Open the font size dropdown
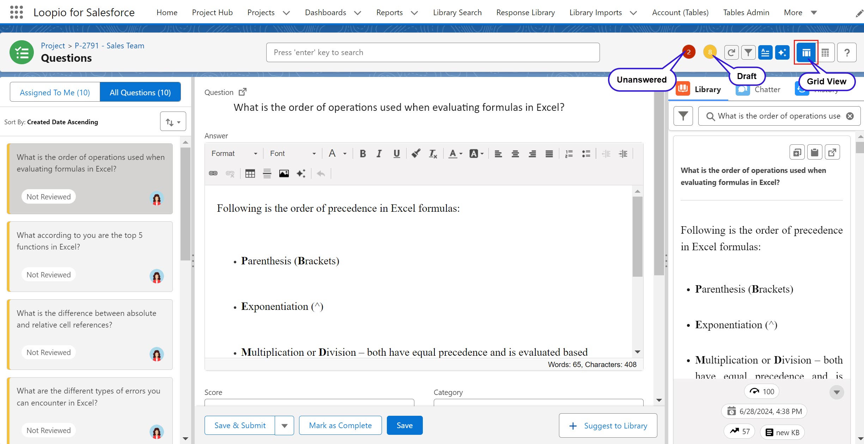This screenshot has width=864, height=444. click(337, 154)
